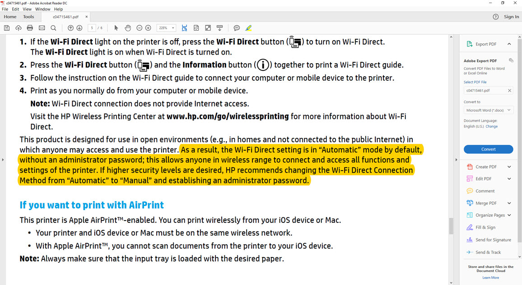Click the Organize Pages tool icon
The height and width of the screenshot is (285, 522).
coord(470,215)
